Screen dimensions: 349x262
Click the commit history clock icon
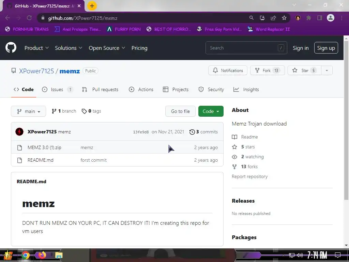point(192,132)
